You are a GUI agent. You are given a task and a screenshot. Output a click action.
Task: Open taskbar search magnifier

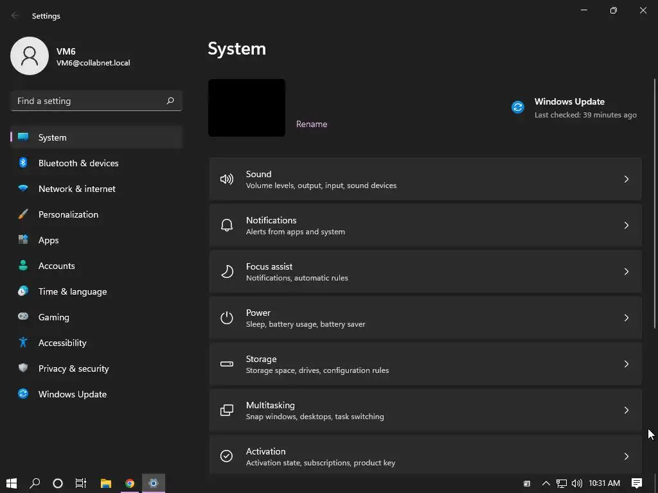35,483
